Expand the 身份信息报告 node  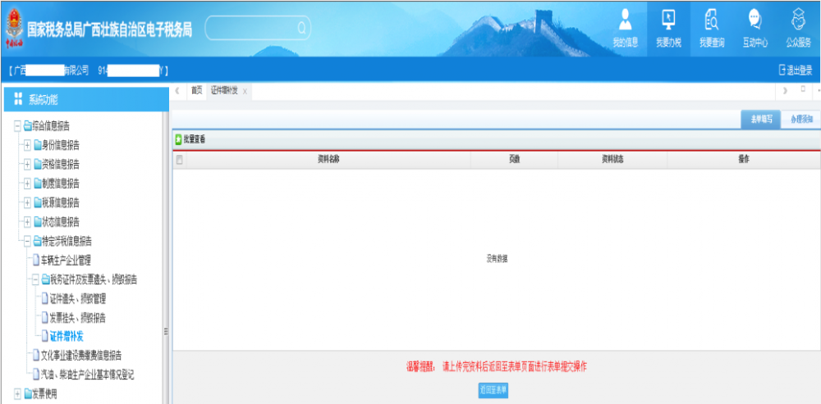(27, 145)
